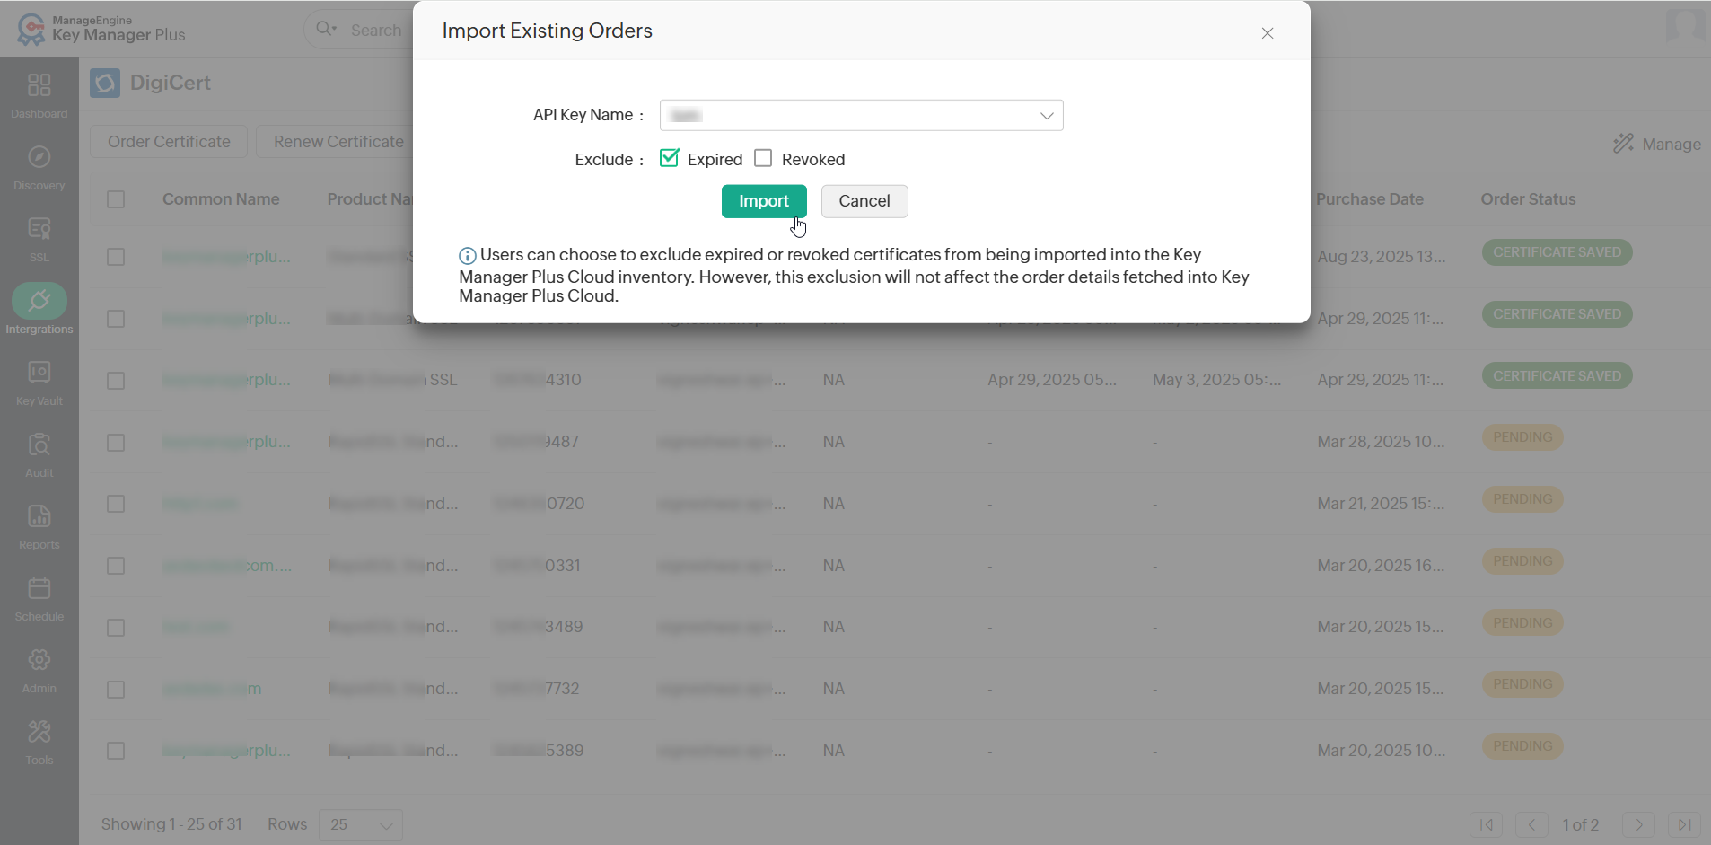Open the Audit icon in sidebar
This screenshot has width=1711, height=845.
[x=39, y=445]
